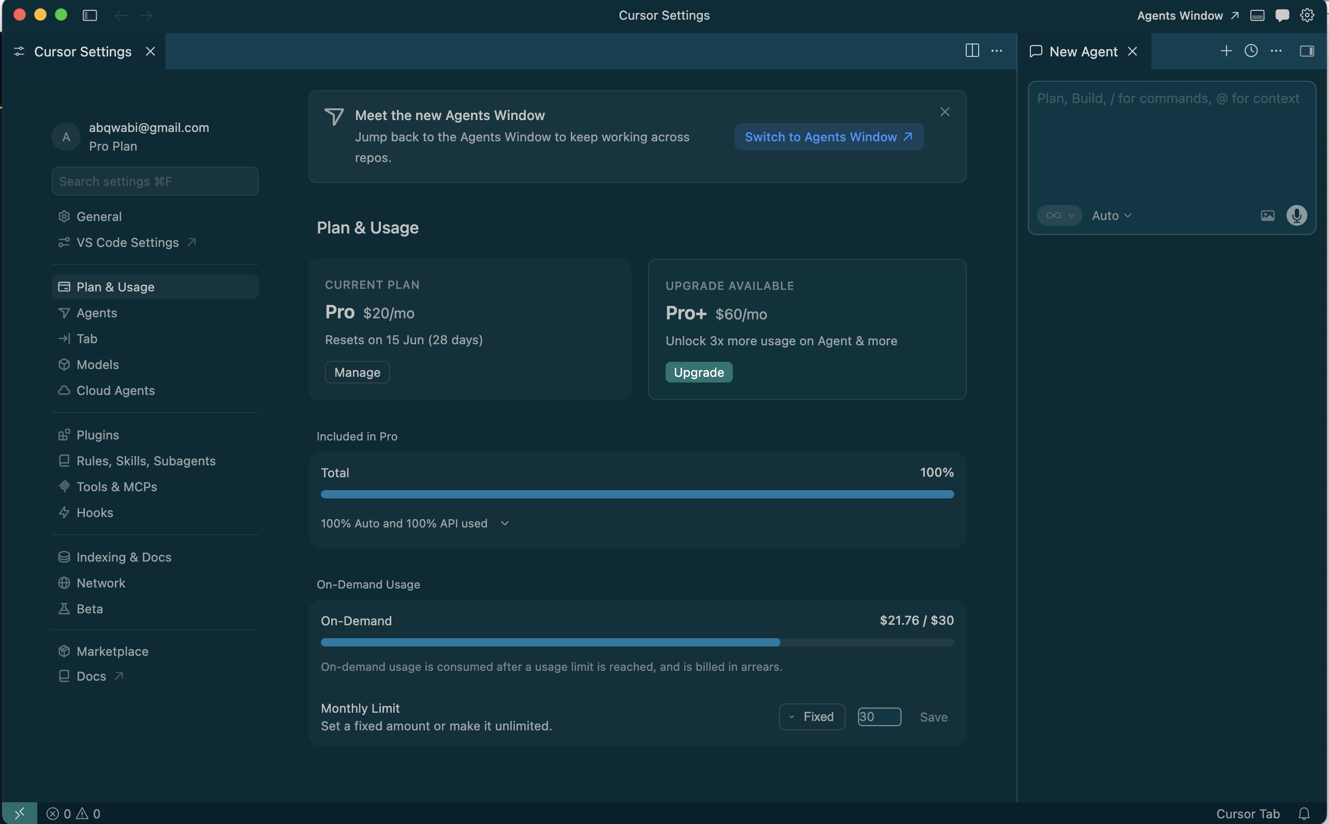The width and height of the screenshot is (1329, 824).
Task: Close the New Agent tab
Action: (1132, 51)
